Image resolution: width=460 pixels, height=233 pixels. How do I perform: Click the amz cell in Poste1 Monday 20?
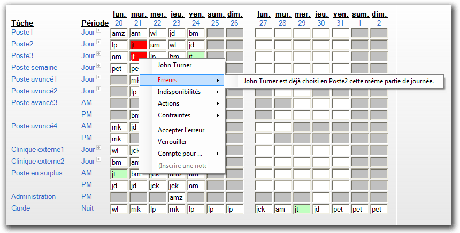click(x=119, y=33)
